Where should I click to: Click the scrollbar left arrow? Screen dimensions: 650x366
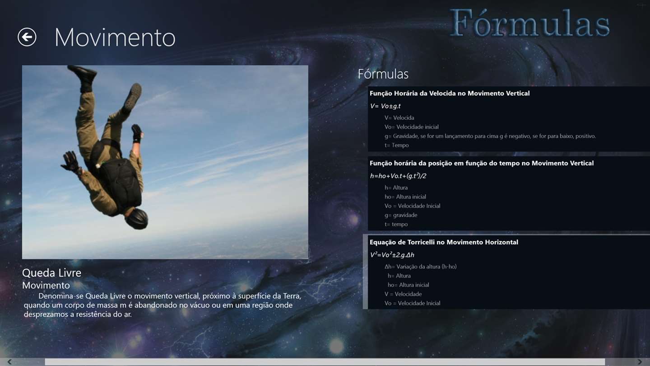[x=9, y=361]
